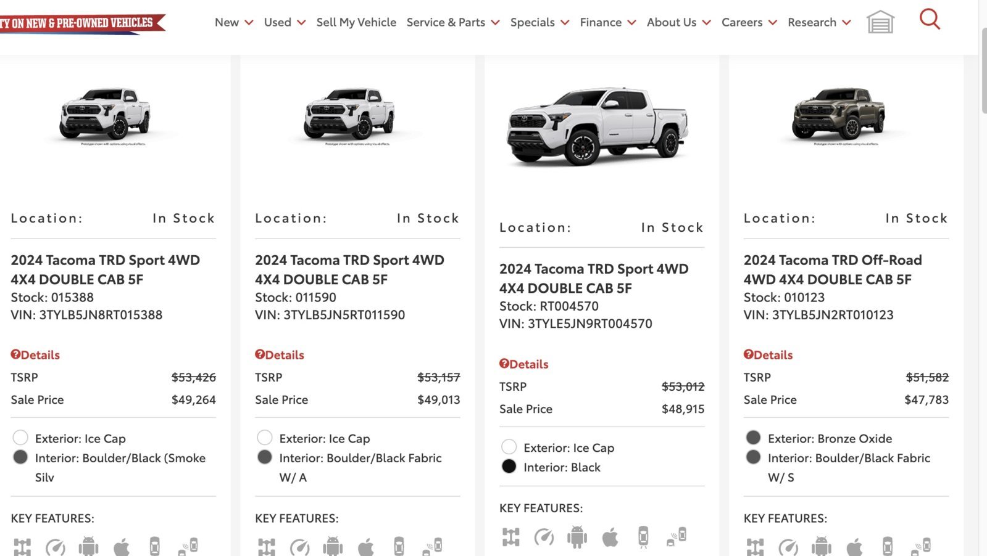
Task: Click blind spot icon on stock 011590
Action: [433, 546]
